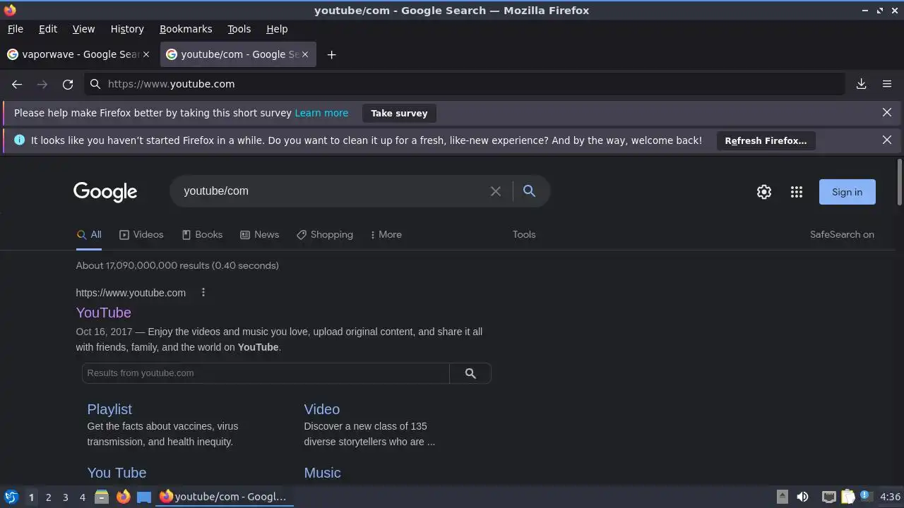904x508 pixels.
Task: Open a new tab with the plus icon
Action: [x=331, y=54]
